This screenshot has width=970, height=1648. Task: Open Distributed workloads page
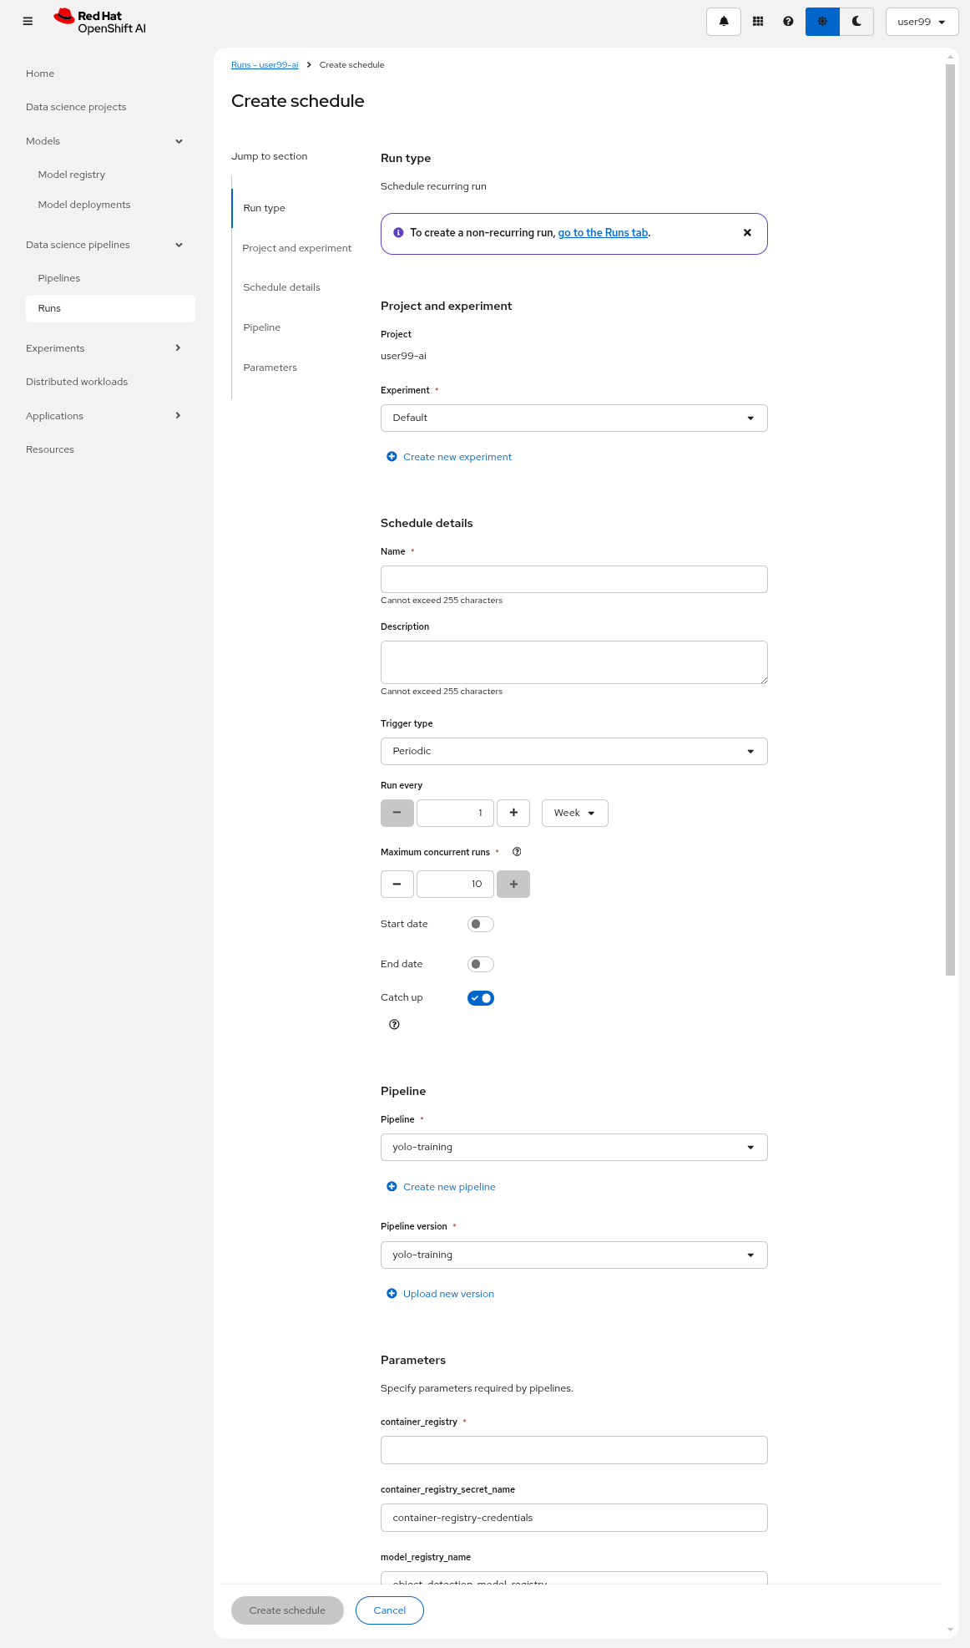tap(77, 382)
